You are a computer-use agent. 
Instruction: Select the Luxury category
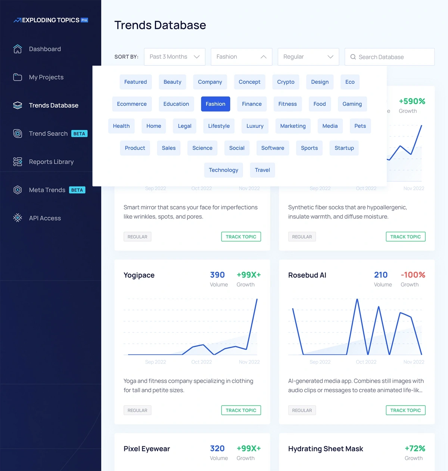point(255,126)
